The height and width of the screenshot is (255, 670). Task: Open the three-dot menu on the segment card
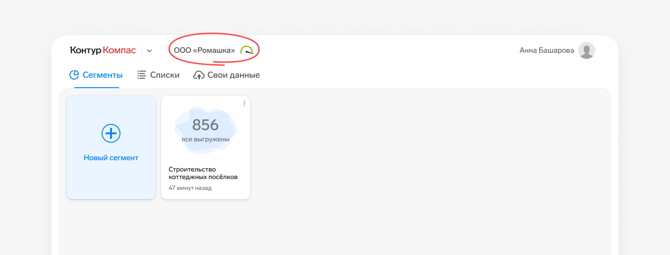[244, 103]
